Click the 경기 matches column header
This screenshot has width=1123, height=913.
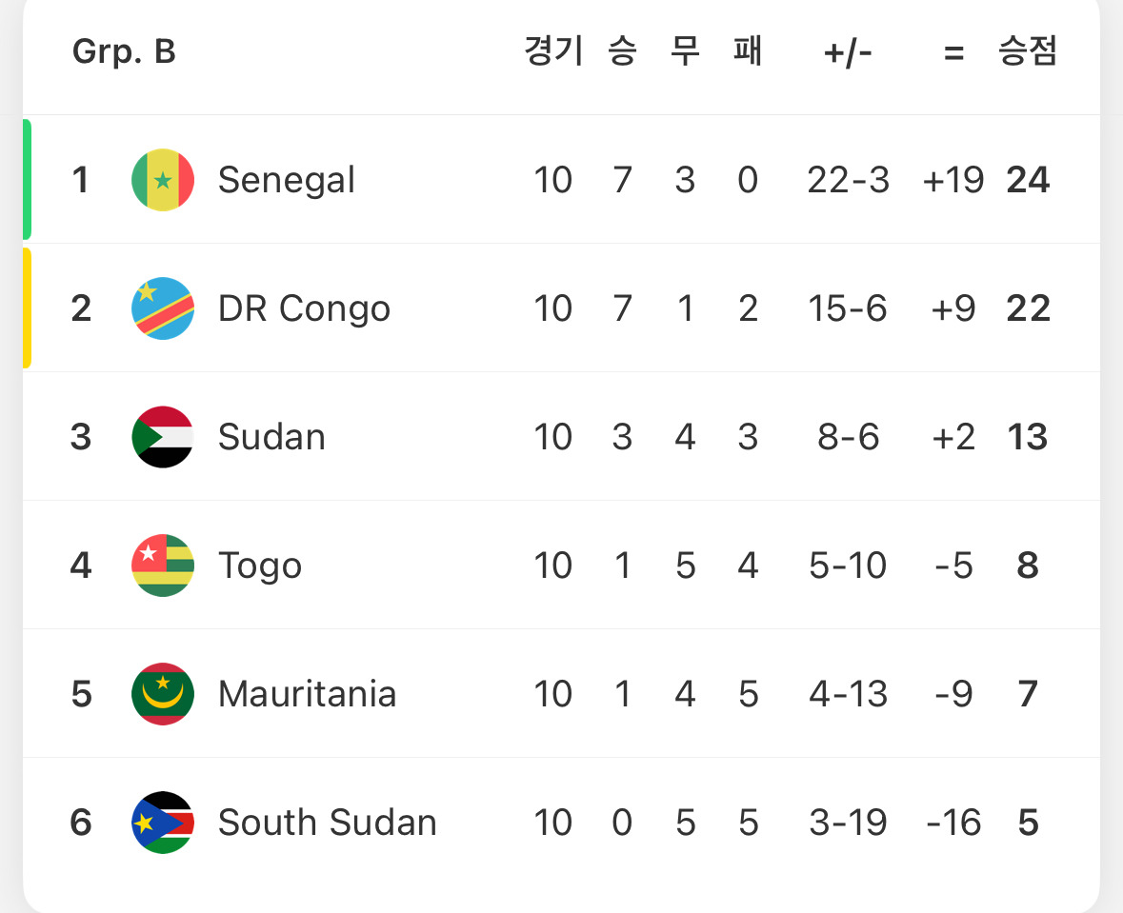(x=553, y=51)
